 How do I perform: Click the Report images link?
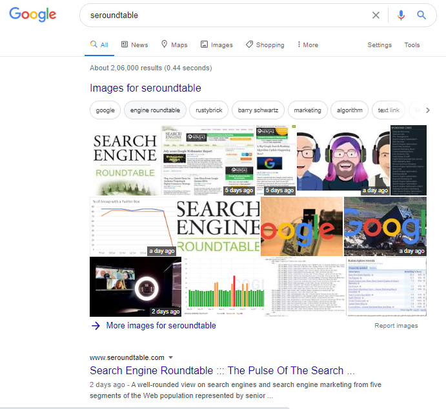coord(396,326)
